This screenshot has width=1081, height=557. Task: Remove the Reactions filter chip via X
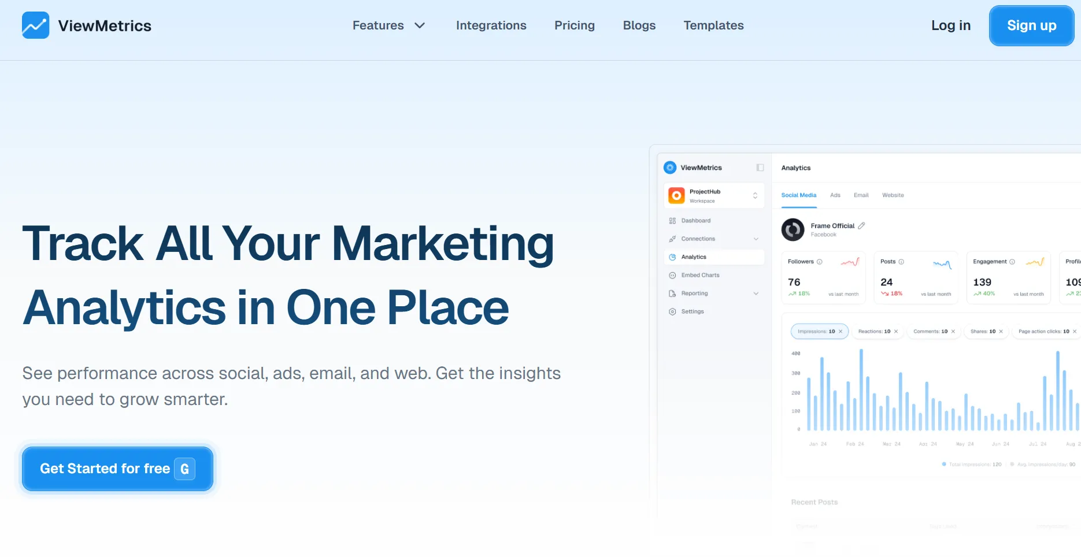click(x=896, y=332)
